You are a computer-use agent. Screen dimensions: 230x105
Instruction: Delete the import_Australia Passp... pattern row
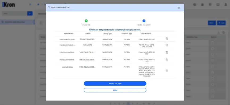[167, 60]
